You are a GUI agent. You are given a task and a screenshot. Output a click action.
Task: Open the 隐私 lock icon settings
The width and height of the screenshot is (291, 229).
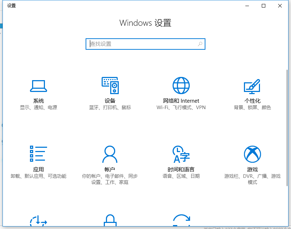[x=110, y=220]
